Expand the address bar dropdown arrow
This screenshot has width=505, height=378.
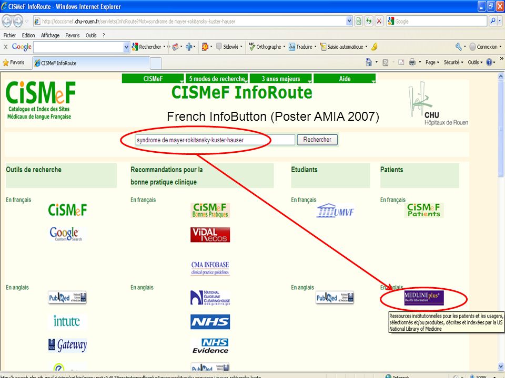pos(349,21)
